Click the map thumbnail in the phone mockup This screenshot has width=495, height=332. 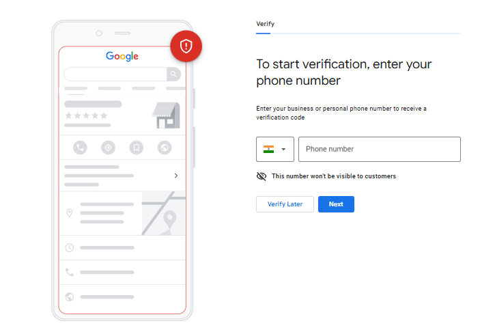pyautogui.click(x=163, y=213)
